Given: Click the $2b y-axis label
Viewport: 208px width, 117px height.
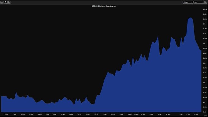Looking at the screenshot, I should pos(204,102).
